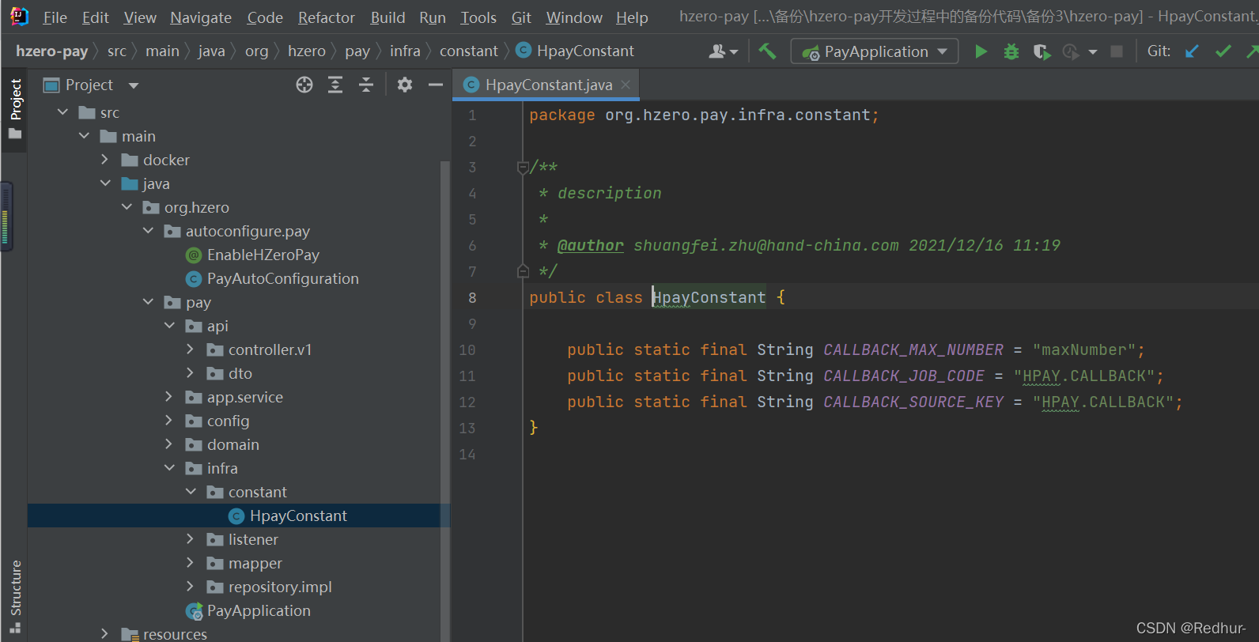1259x642 pixels.
Task: Close the HpayConstant.java tab
Action: 626,85
